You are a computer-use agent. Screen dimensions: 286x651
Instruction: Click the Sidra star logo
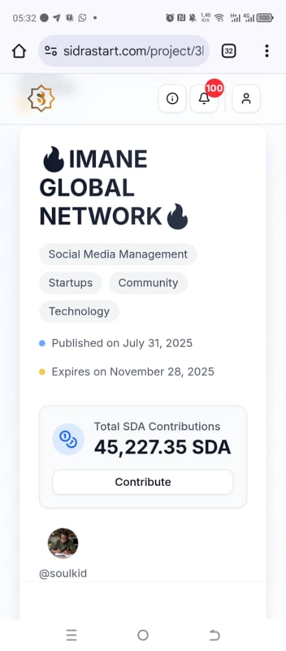(x=41, y=98)
